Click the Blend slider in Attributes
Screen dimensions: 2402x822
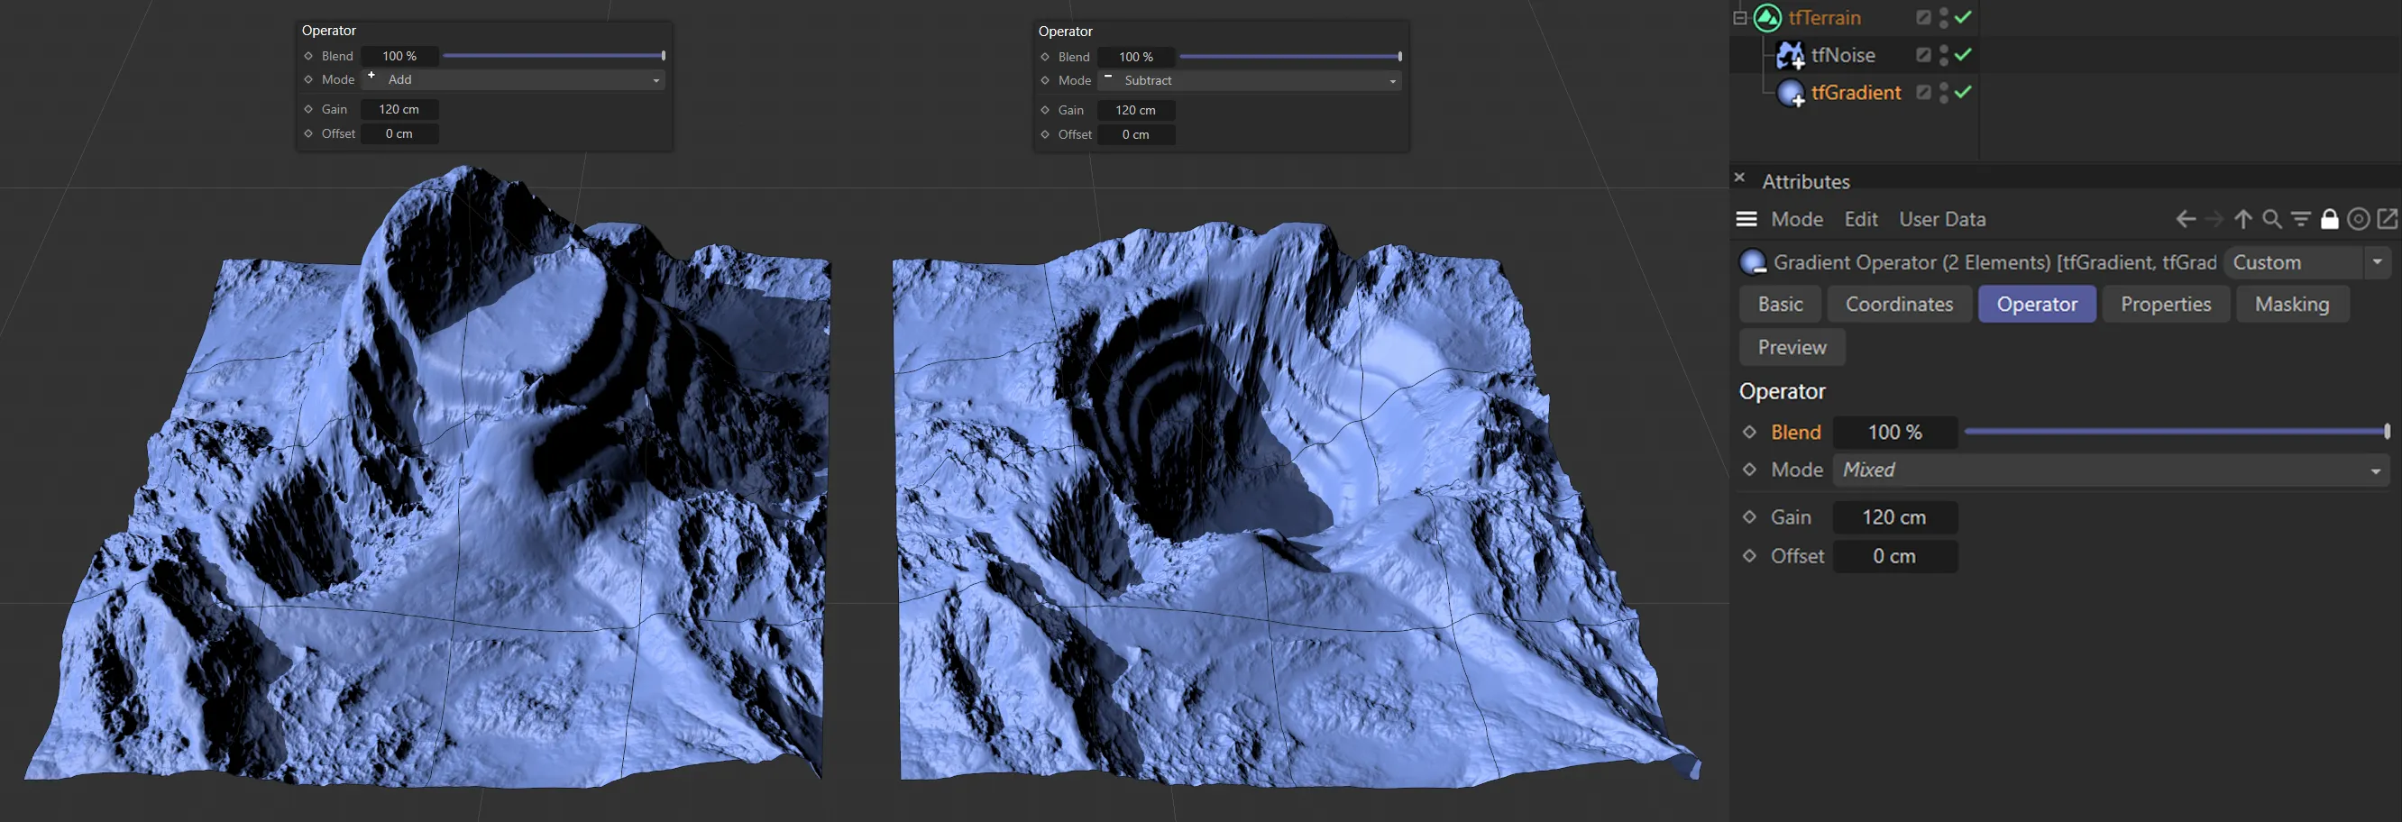click(x=2175, y=432)
